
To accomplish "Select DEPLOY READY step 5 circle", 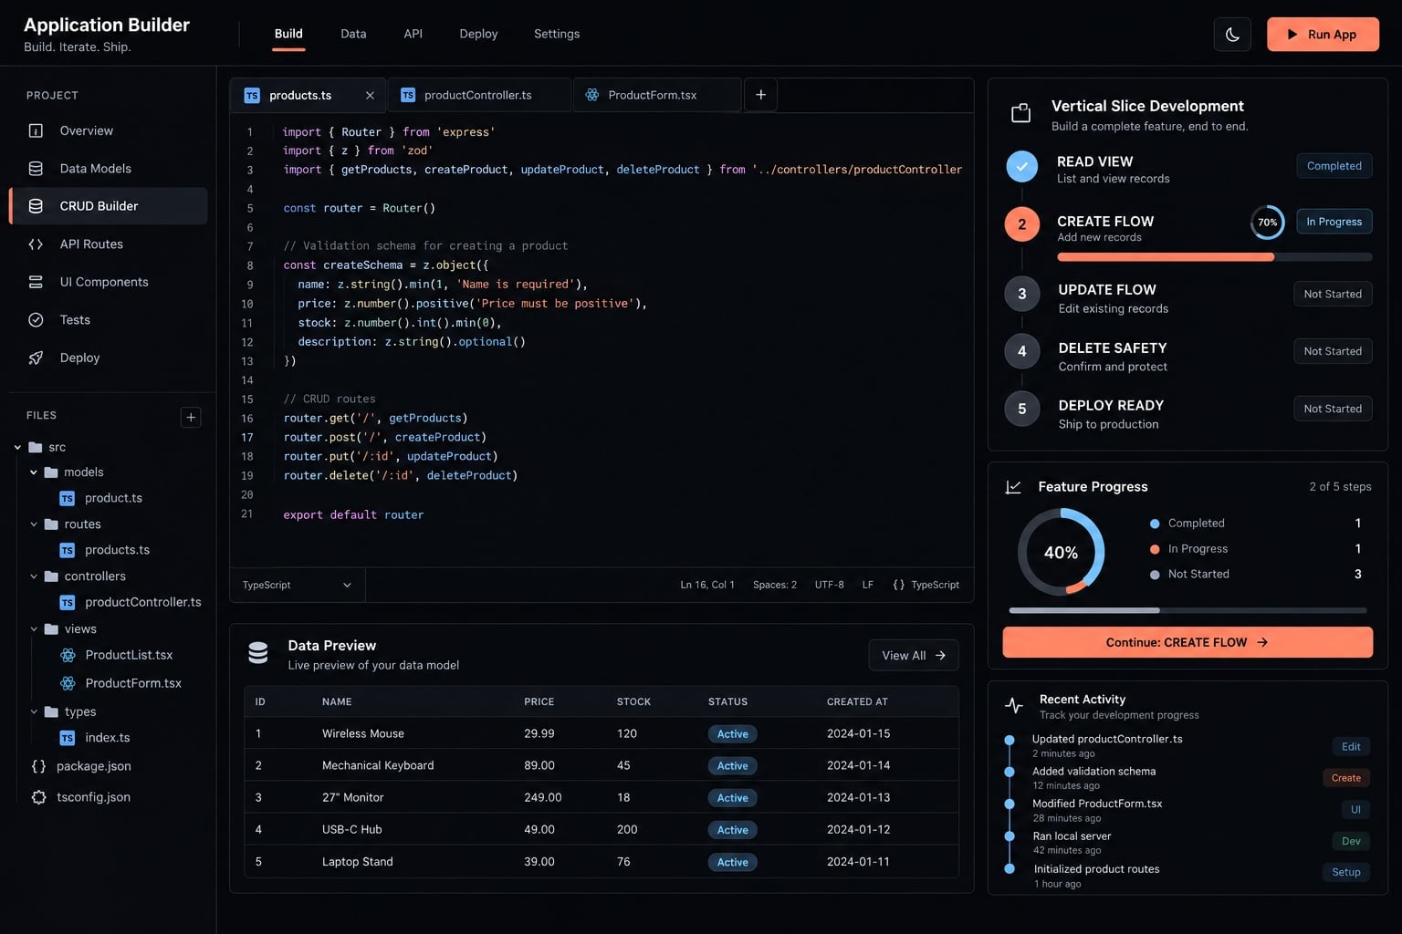I will (x=1022, y=409).
